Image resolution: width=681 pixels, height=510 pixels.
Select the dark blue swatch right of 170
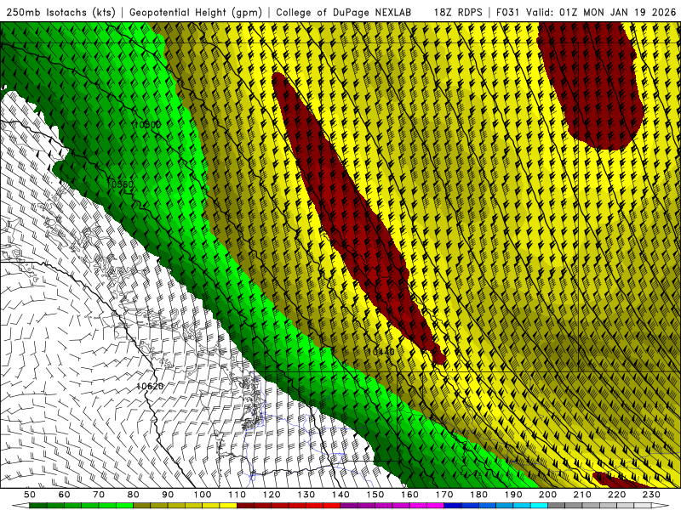(x=453, y=506)
